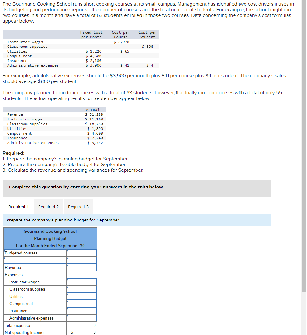Click the Administrative expenses amount field
The image size is (307, 335).
[x=82, y=318]
